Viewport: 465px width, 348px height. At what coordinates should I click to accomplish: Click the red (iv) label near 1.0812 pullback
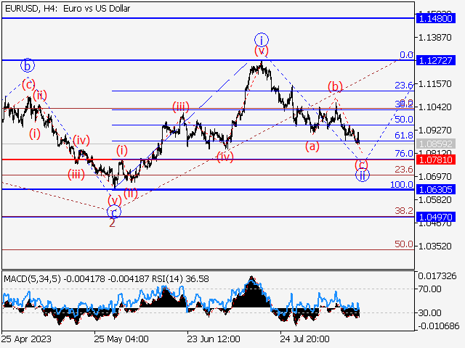coord(225,157)
